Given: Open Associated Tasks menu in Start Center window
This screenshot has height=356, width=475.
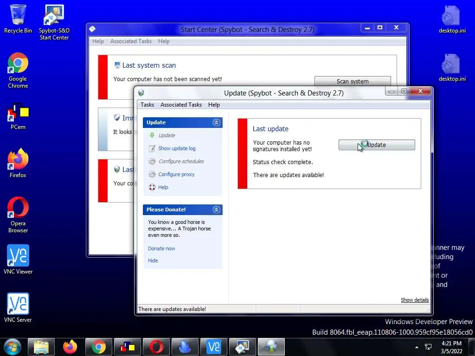Looking at the screenshot, I should 131,41.
